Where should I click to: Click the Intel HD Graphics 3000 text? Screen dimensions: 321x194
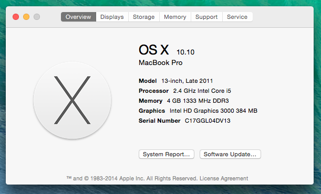pyautogui.click(x=213, y=111)
